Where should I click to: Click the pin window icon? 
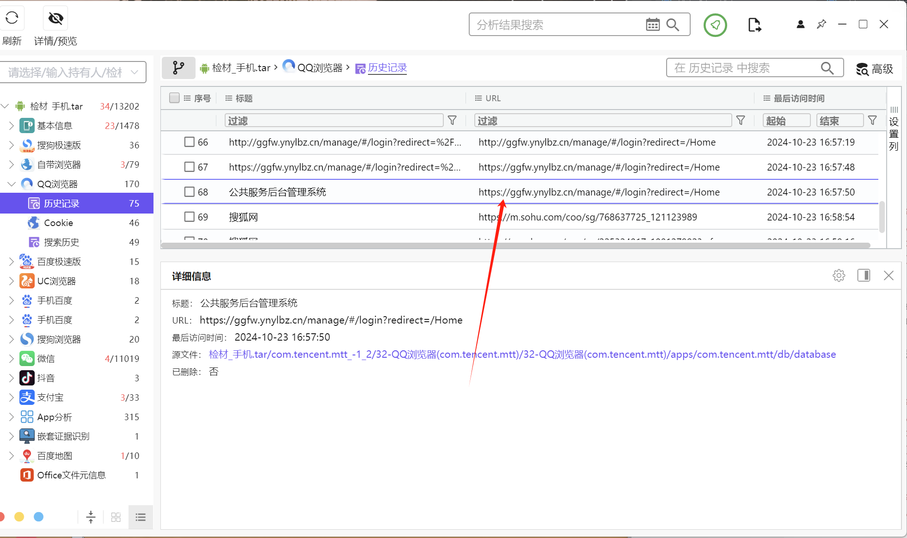(821, 24)
